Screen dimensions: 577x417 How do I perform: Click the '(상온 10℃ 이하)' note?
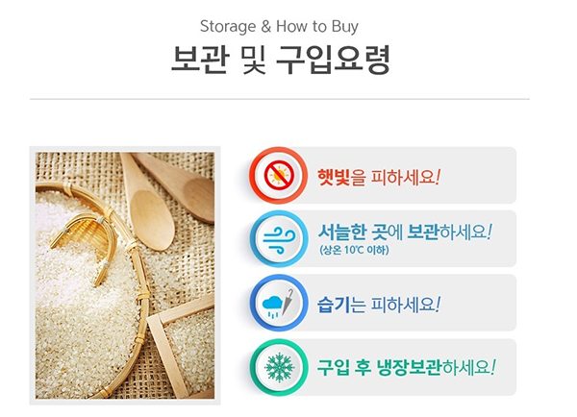[354, 250]
